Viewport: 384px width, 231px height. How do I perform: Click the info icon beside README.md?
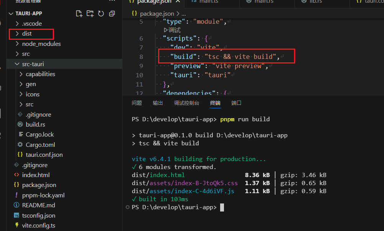(16, 205)
